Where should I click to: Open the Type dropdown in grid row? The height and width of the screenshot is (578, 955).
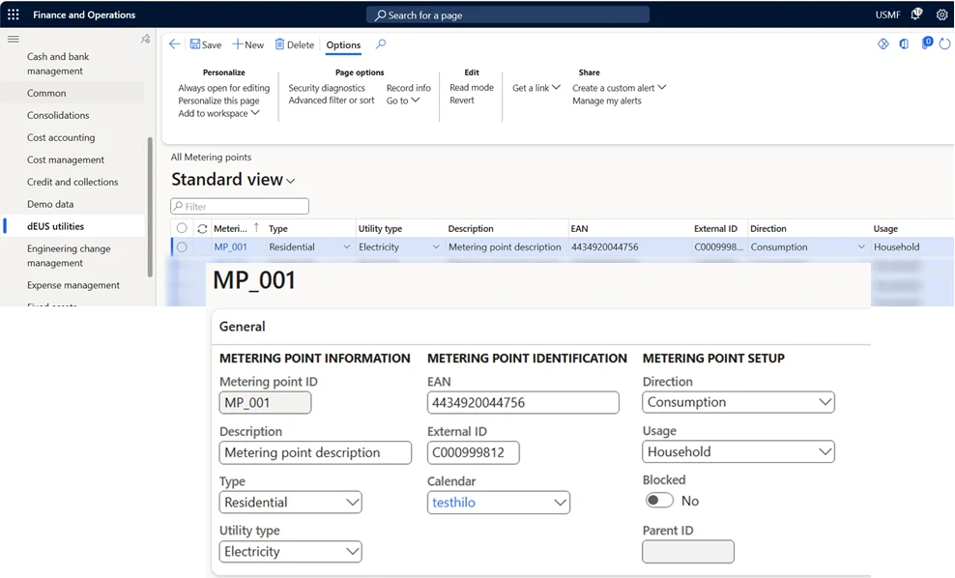click(x=347, y=246)
